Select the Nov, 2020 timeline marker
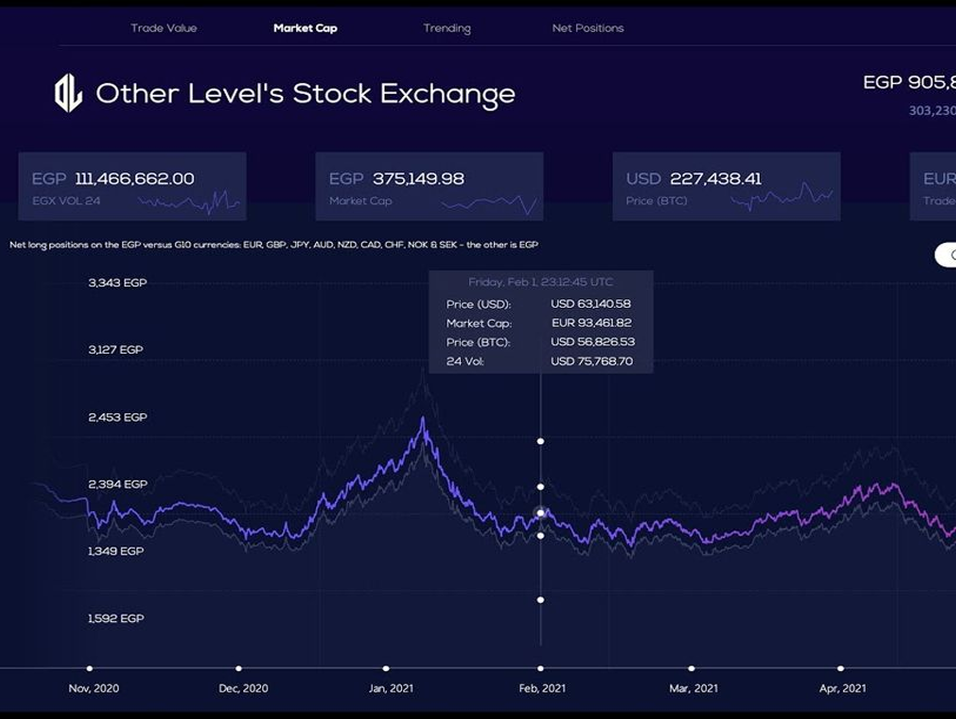 (90, 669)
